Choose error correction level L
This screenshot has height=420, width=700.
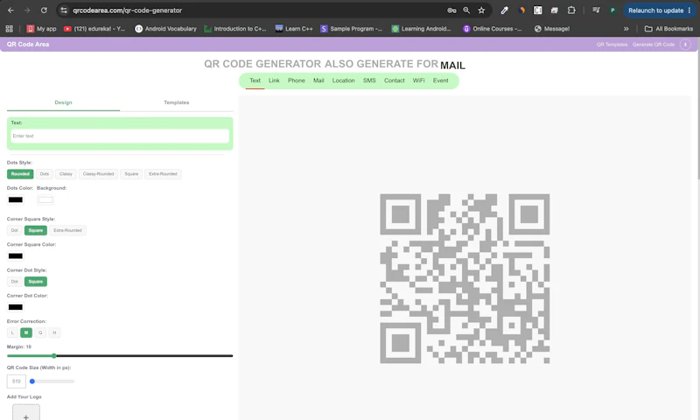[12, 332]
